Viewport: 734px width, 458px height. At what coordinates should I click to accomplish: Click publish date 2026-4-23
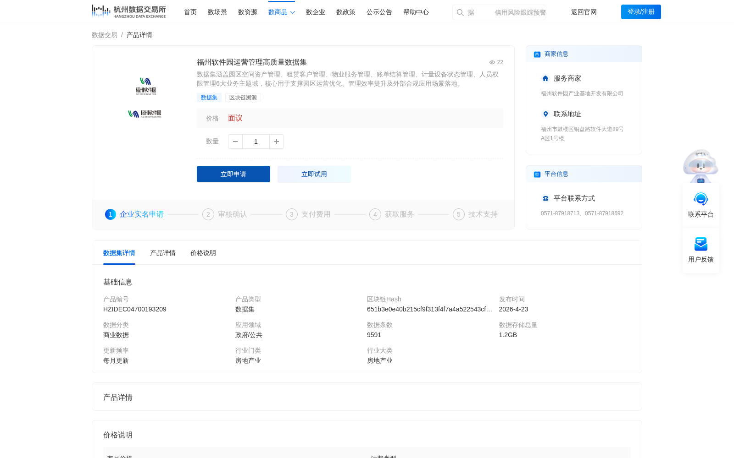tap(513, 309)
